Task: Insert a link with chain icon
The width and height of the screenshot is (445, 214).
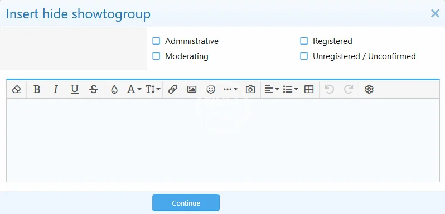Action: tap(173, 90)
